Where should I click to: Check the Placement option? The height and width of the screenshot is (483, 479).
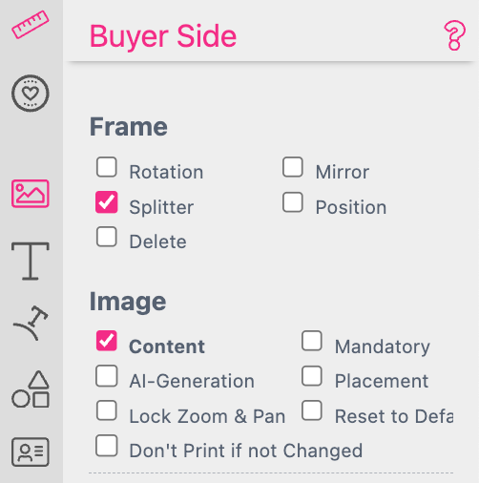point(312,376)
